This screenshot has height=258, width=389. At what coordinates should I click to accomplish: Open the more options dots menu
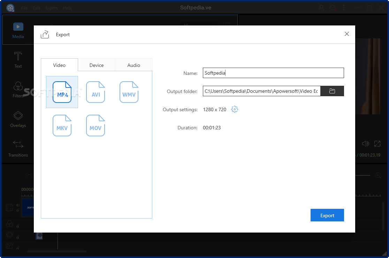[344, 8]
